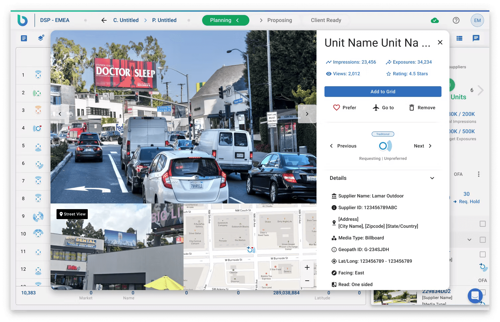Image resolution: width=500 pixels, height=322 pixels.
Task: Toggle Prefer heart for this unit
Action: pyautogui.click(x=345, y=108)
